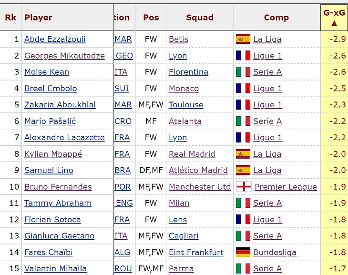Open the Manchester Utd squad link
The image size is (348, 275).
coord(200,187)
